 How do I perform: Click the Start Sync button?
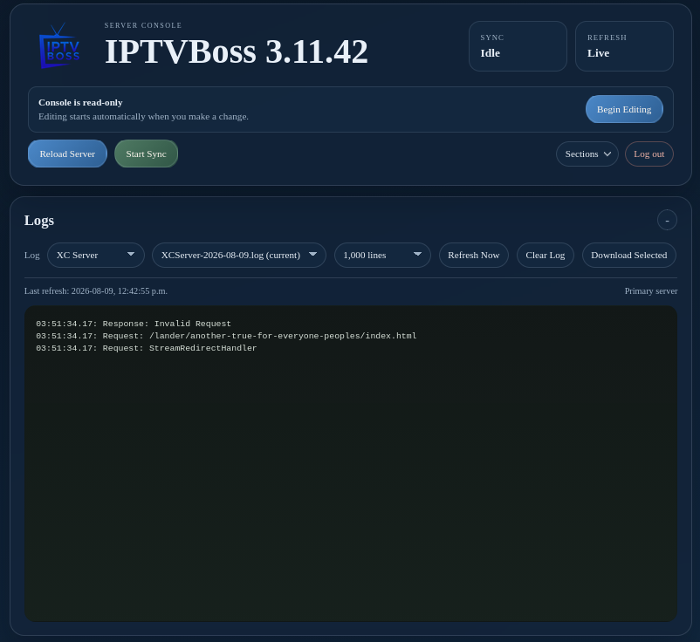[146, 154]
